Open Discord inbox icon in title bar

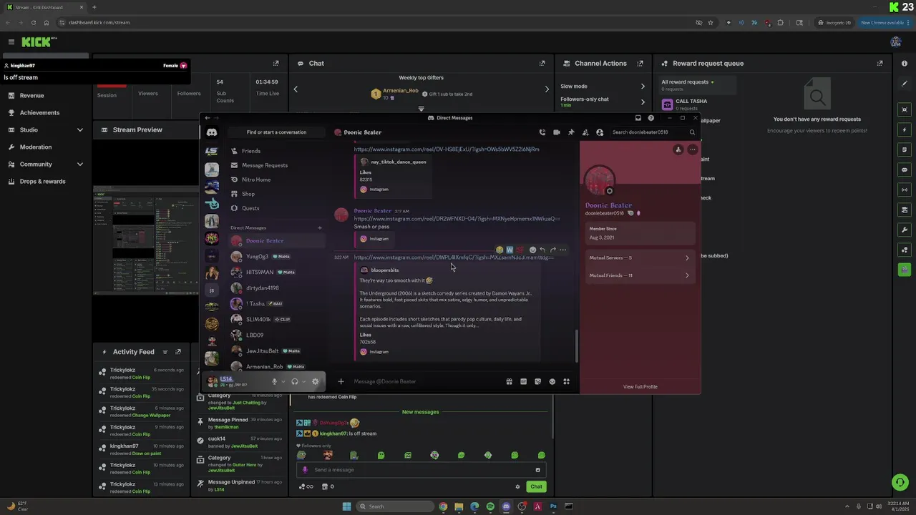click(638, 118)
